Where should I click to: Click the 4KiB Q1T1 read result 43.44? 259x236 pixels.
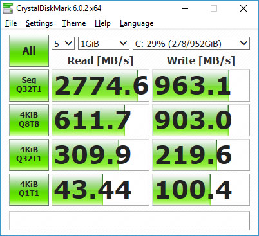click(101, 190)
